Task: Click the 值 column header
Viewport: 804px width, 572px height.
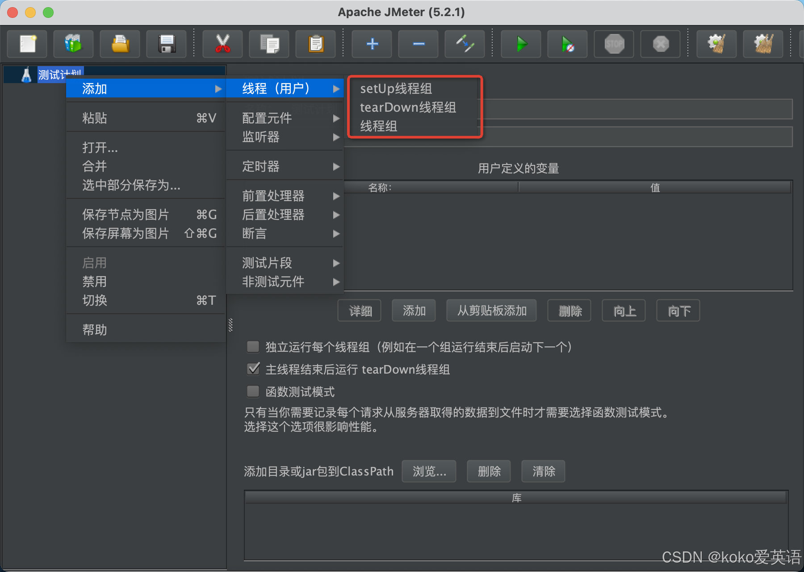Action: [655, 187]
